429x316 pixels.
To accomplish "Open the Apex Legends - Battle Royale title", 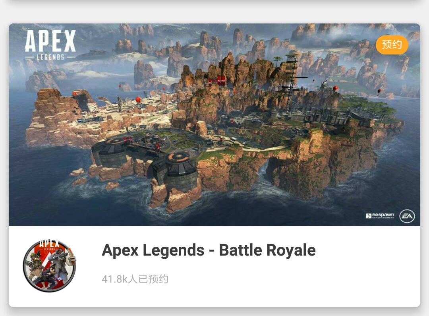I will 209,250.
